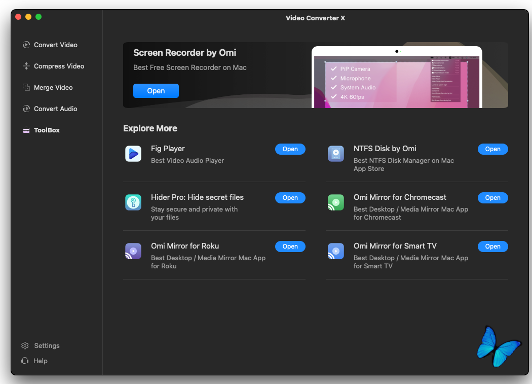
Task: Click the Help headset icon
Action: point(25,361)
